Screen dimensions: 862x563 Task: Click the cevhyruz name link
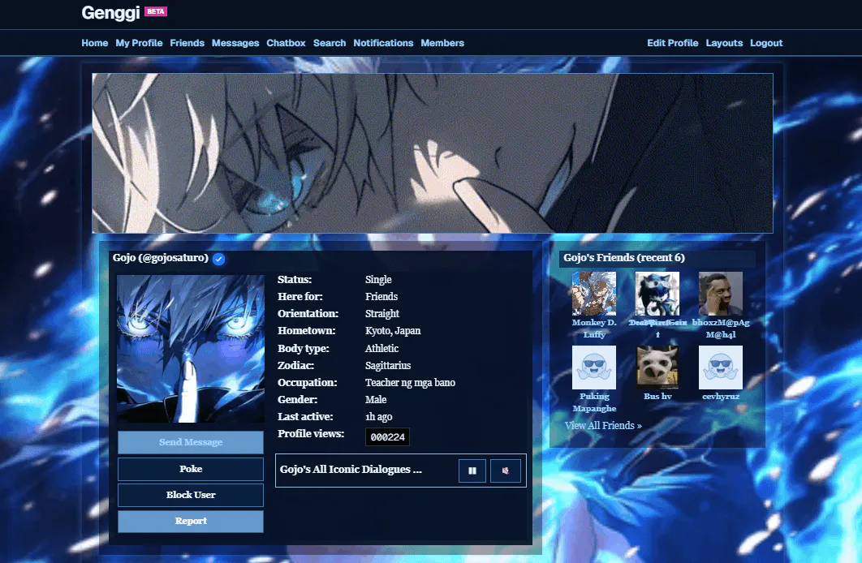coord(721,396)
